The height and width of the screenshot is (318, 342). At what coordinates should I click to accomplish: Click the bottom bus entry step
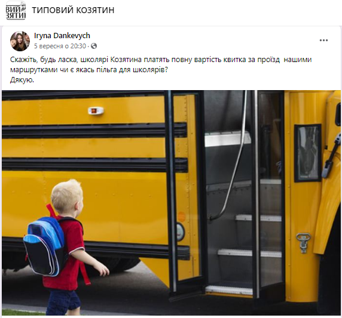(x=230, y=290)
